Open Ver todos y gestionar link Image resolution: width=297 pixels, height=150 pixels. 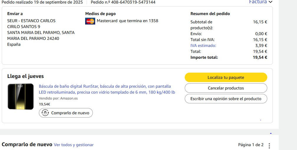[74, 145]
